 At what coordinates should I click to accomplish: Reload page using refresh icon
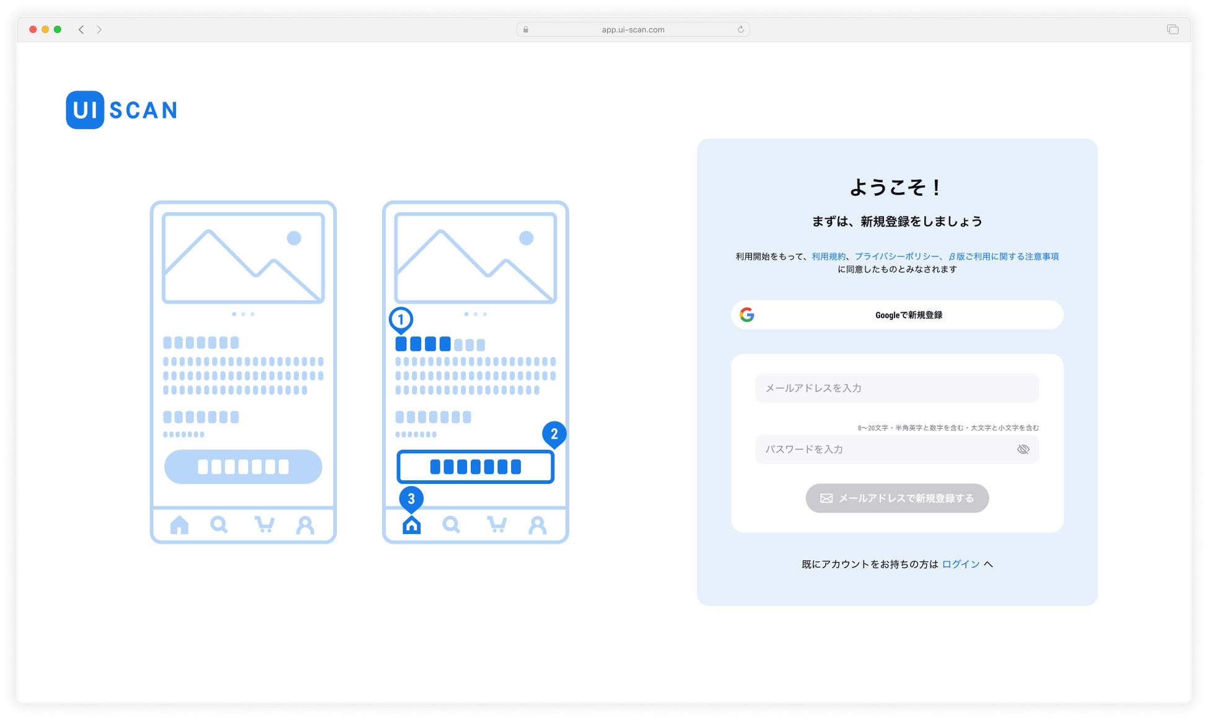(x=740, y=29)
